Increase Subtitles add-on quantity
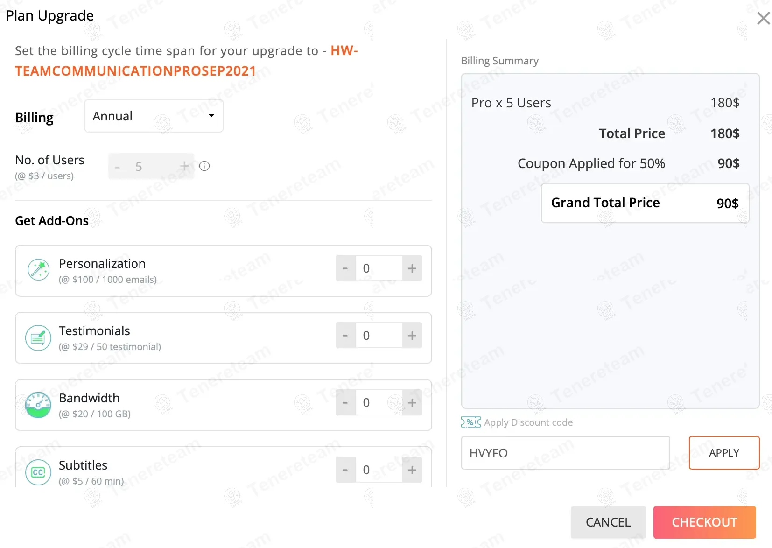Screen dimensions: 772x548 pos(412,470)
